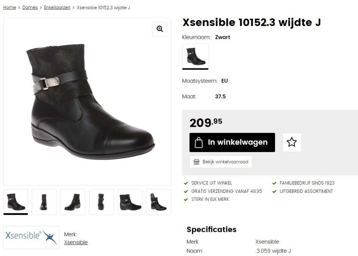Add product to wishlist with star icon
This screenshot has height=256, width=358.
(292, 142)
